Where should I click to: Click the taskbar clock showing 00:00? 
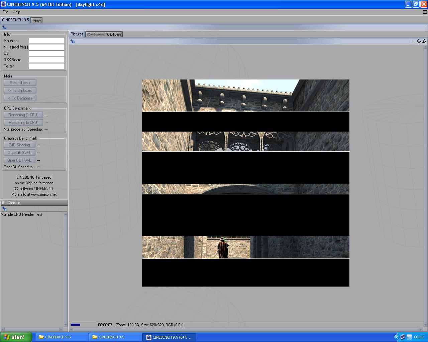[419, 337]
